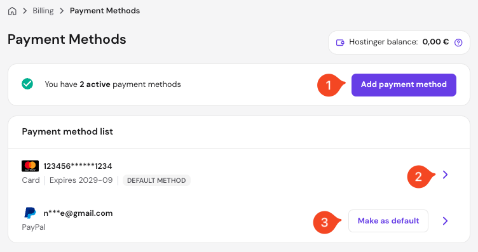Click the Payment method list heading

coord(67,131)
